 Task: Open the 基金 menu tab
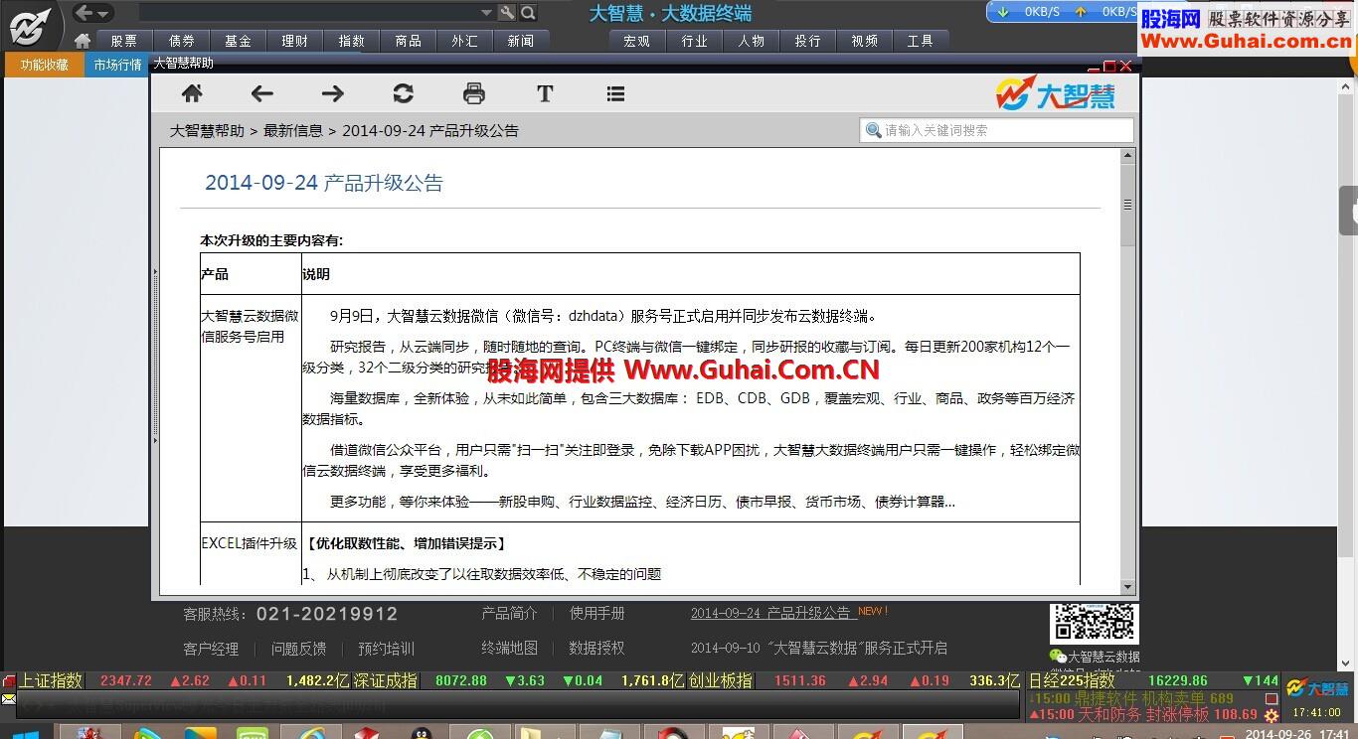(x=239, y=41)
